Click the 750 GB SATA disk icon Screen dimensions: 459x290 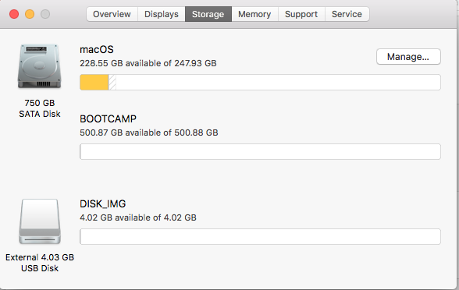(40, 66)
